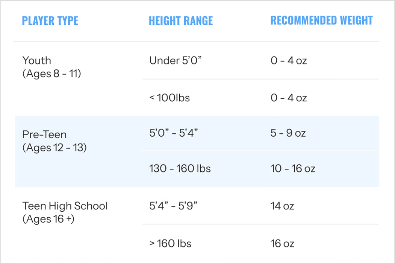Click 0 - 4 oz beside Under 5'0"
This screenshot has width=395, height=264.
[289, 60]
